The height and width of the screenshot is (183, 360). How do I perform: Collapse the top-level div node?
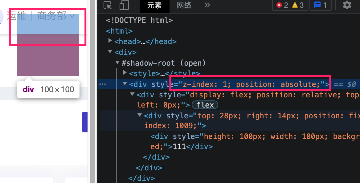coord(110,52)
